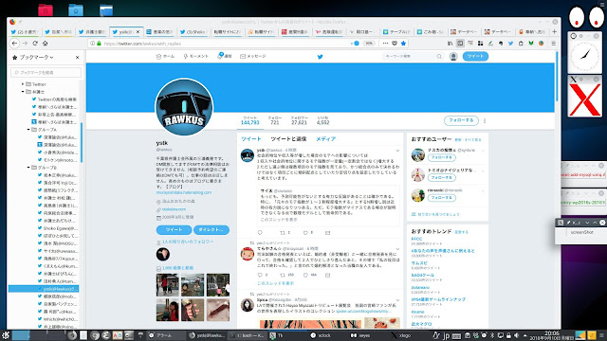Collapse the グループB bookmarks folder

(28, 168)
